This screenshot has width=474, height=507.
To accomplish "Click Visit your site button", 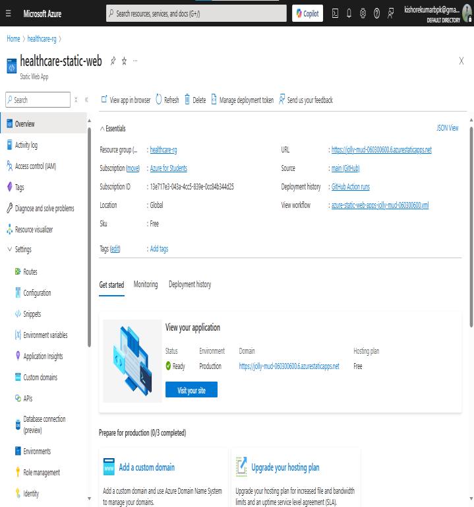I will [191, 389].
